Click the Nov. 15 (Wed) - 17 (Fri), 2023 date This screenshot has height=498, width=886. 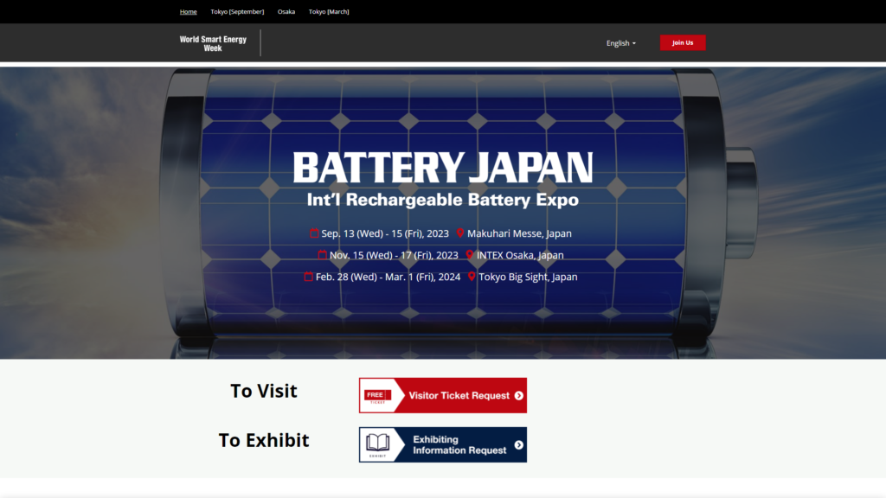pos(394,255)
